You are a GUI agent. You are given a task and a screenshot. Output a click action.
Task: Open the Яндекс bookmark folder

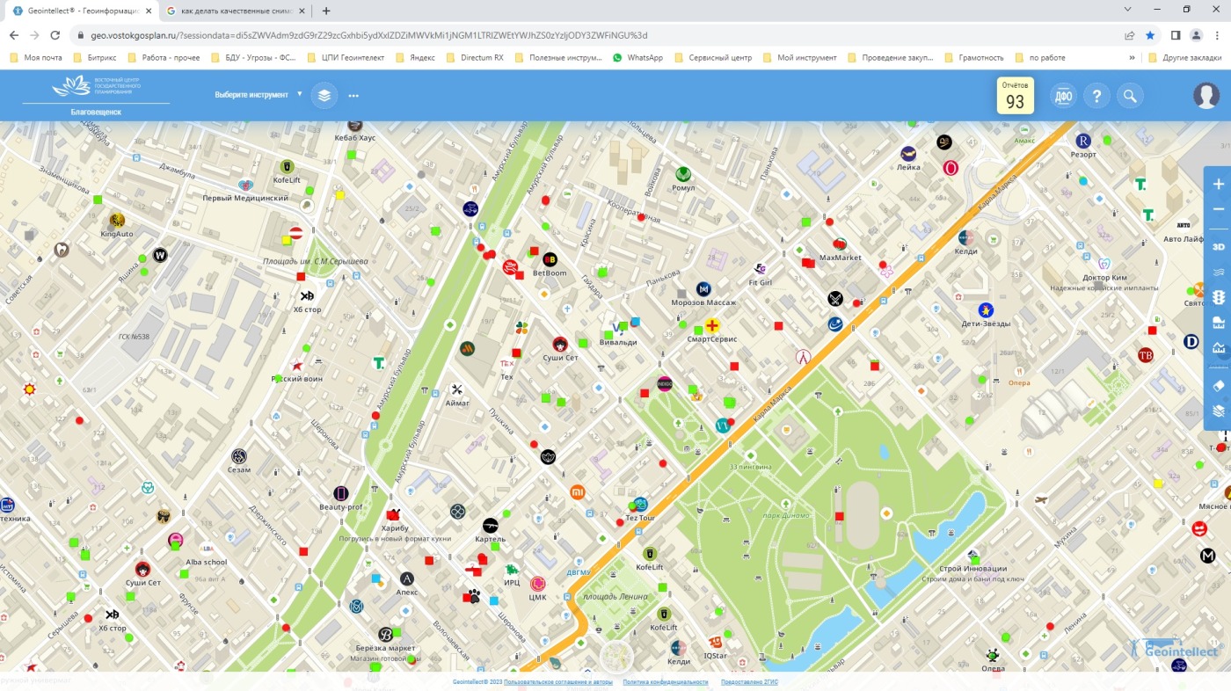(415, 58)
